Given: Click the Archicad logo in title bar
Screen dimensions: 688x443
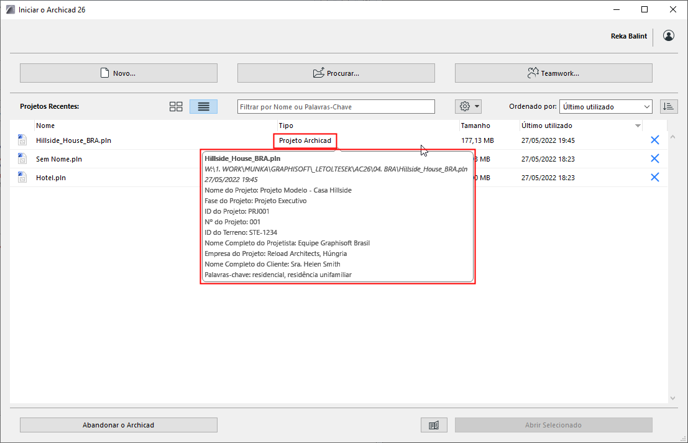Looking at the screenshot, I should (x=10, y=10).
